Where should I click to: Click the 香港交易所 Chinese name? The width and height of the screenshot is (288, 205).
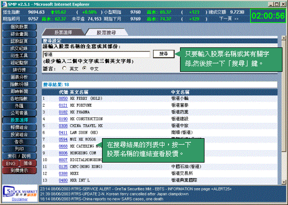click(182, 174)
